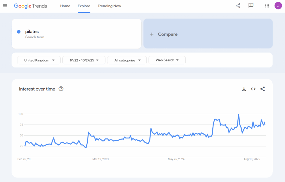Open the Trending Now tab
The height and width of the screenshot is (182, 285).
(109, 6)
